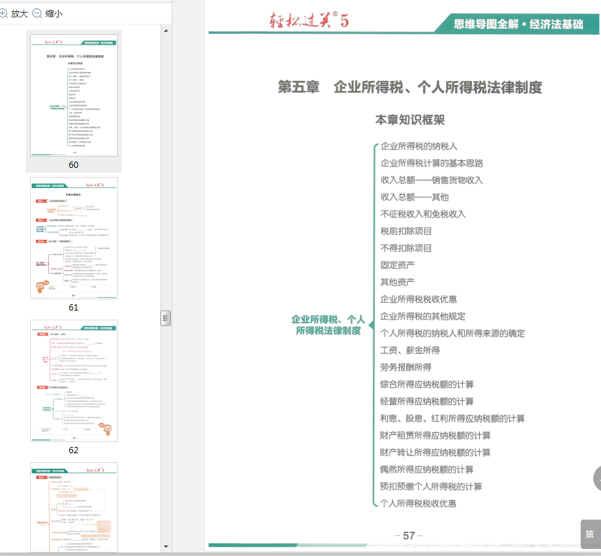Viewport: 601px width, 556px height.
Task: Click the chapter title 第五章 heading
Action: coord(410,87)
